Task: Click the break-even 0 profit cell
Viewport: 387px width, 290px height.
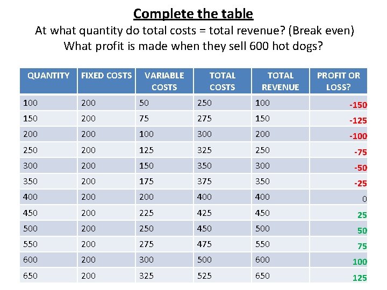Action: (x=364, y=199)
